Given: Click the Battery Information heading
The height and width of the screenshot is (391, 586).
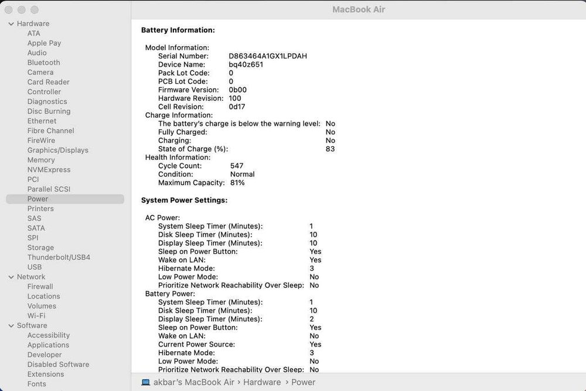Looking at the screenshot, I should coord(178,30).
